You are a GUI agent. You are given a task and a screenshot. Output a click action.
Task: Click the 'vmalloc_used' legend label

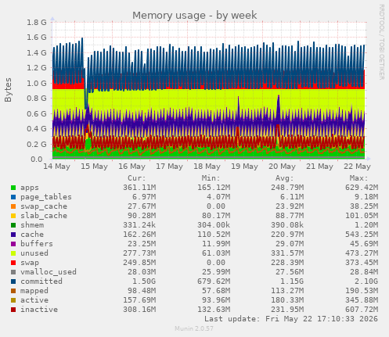49,272
